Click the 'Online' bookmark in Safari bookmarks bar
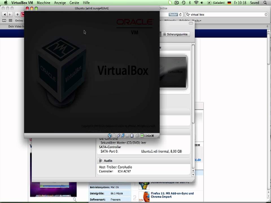The height and width of the screenshot is (203, 271). tap(19, 21)
